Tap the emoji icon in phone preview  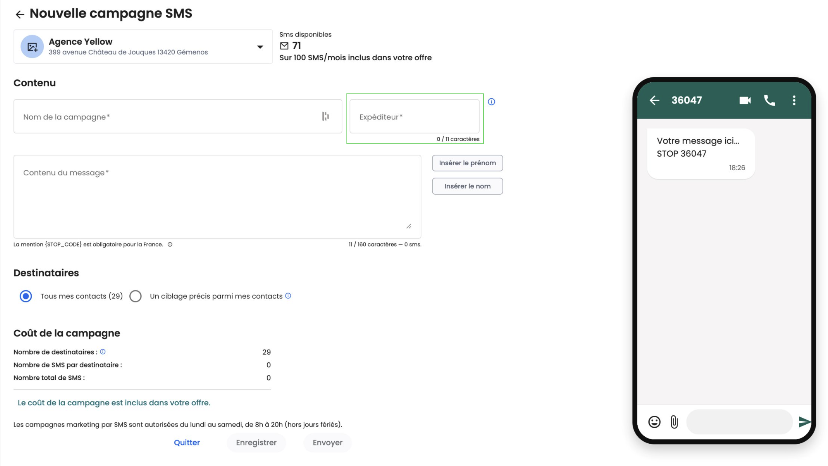tap(654, 422)
